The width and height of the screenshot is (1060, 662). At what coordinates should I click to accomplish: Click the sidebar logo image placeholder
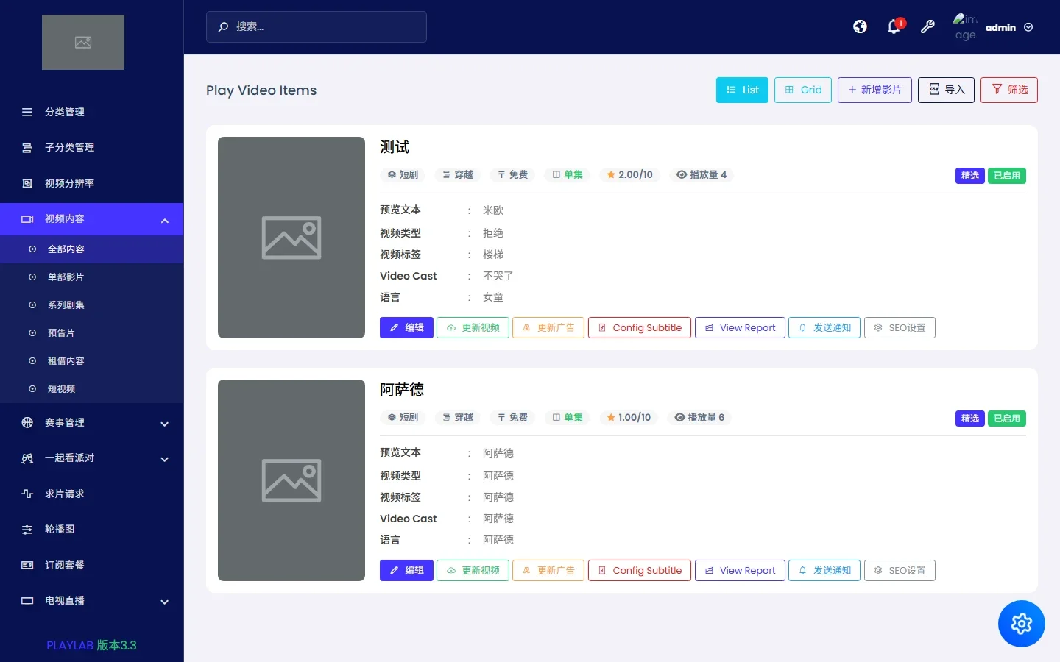coord(83,43)
